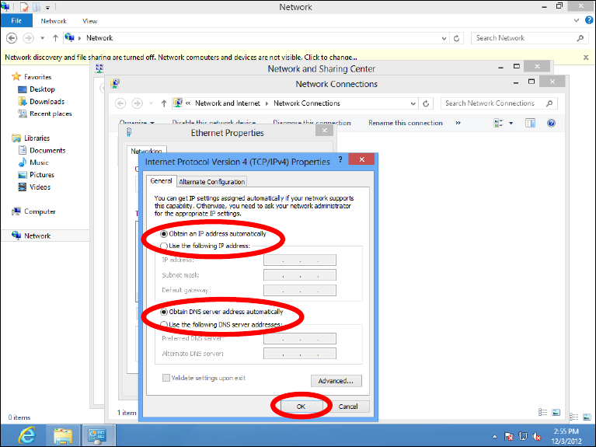Click muted volume tray icon
The height and width of the screenshot is (447, 596).
click(537, 436)
